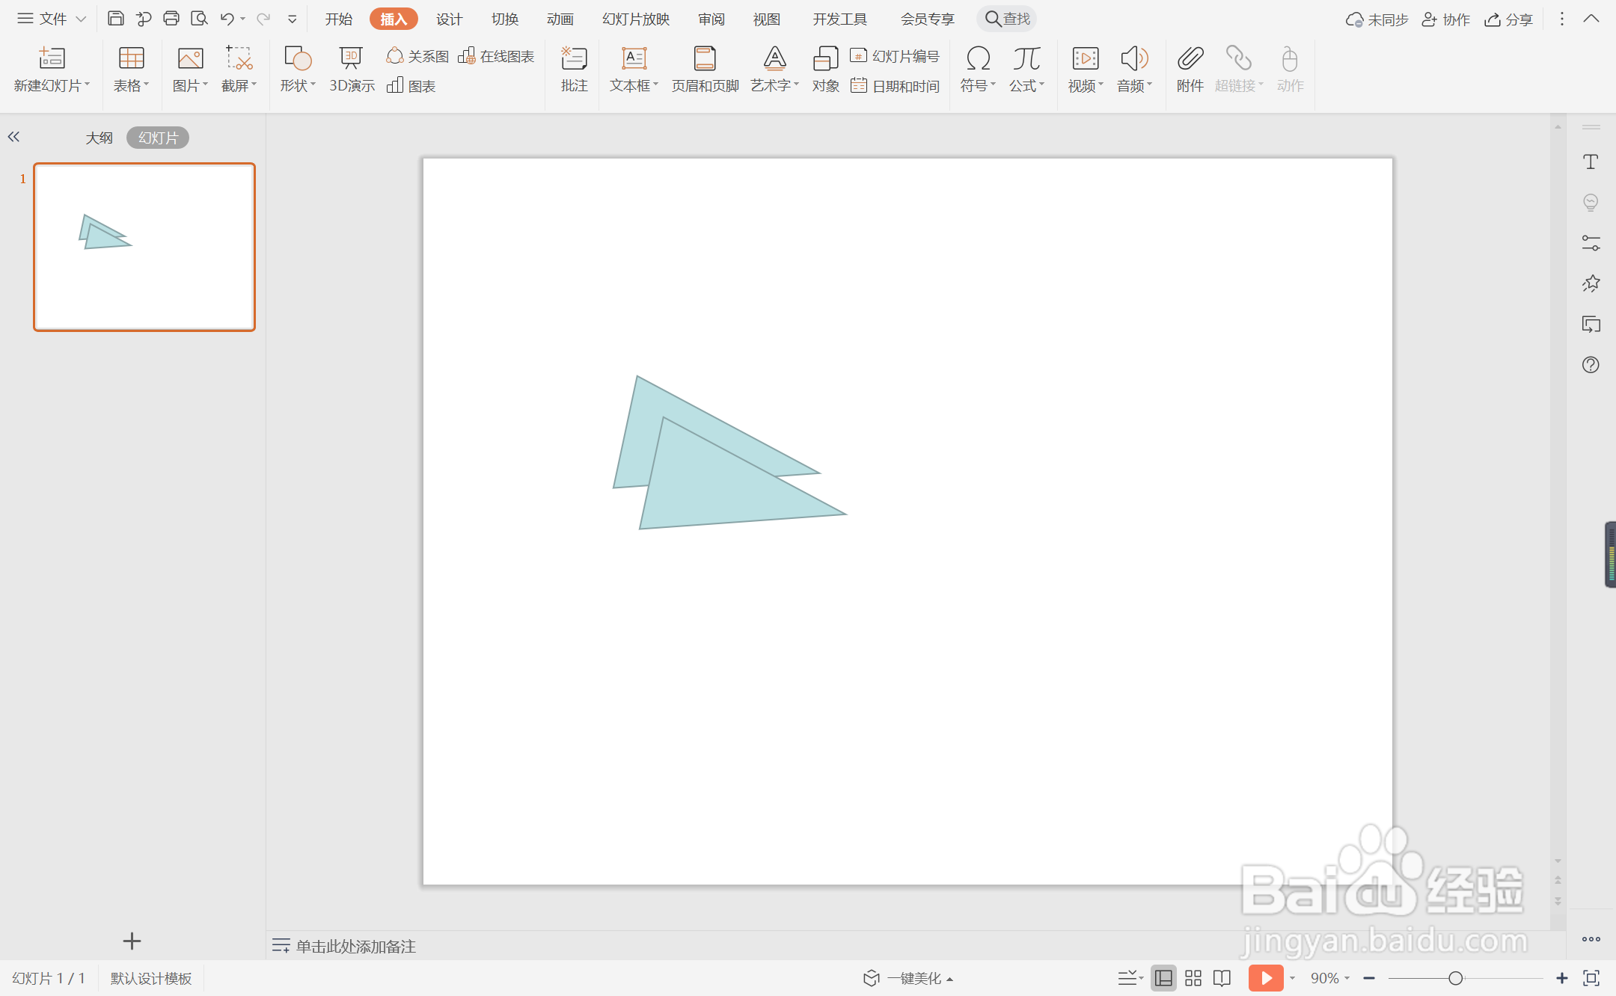The width and height of the screenshot is (1616, 996).
Task: Click the 关系图 diagram icon
Action: click(x=417, y=56)
